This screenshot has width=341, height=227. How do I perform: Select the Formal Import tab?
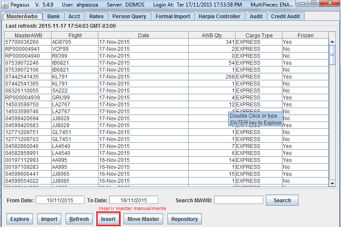(173, 16)
